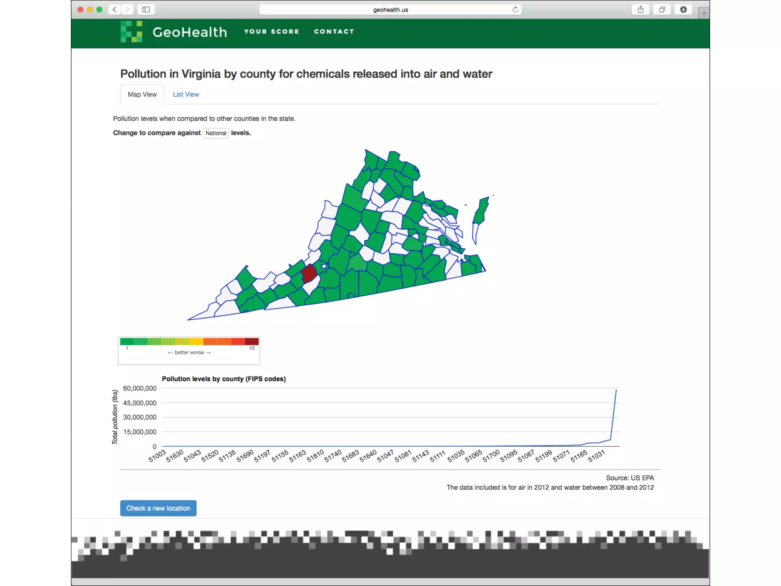The height and width of the screenshot is (586, 781).
Task: Open the CONTACT menu item
Action: click(x=334, y=32)
